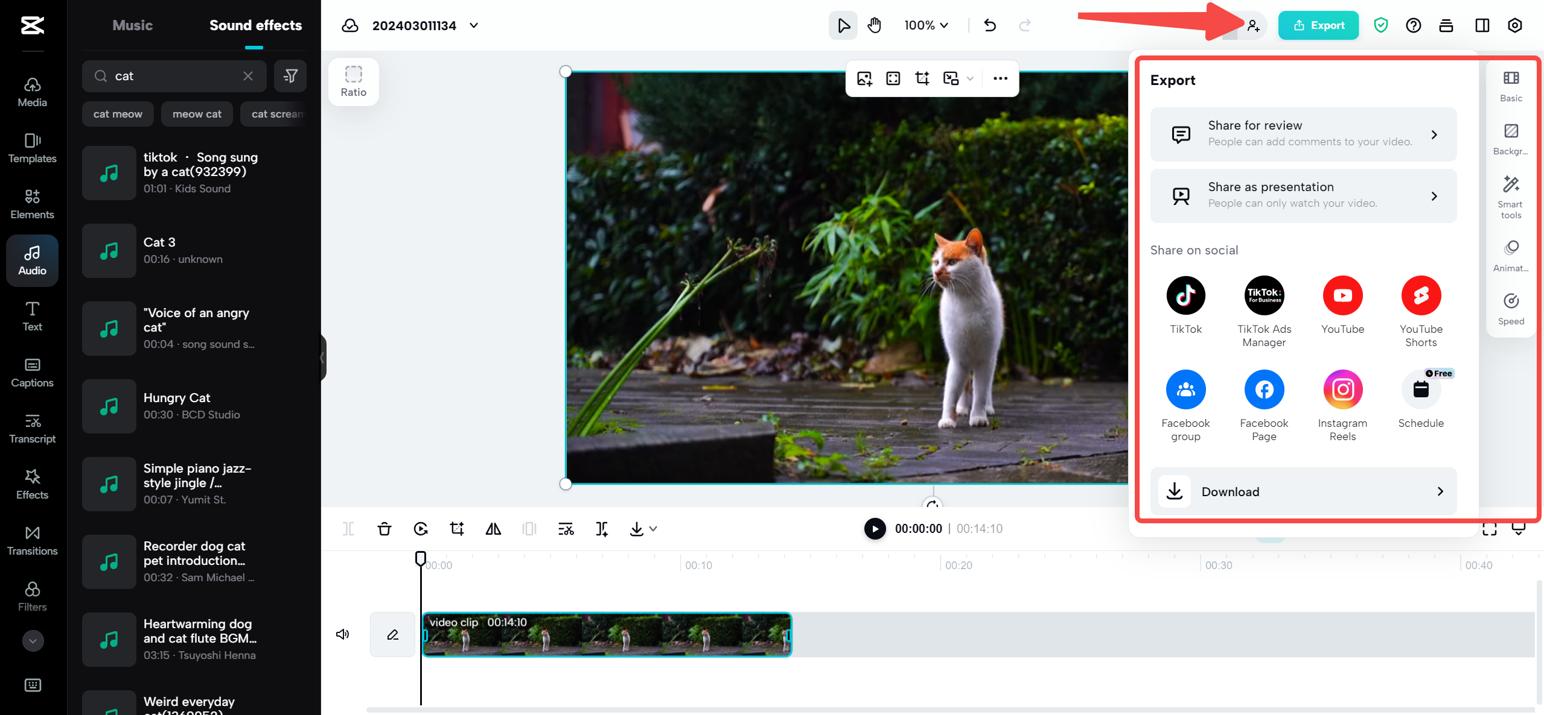Play 'Song sung by a cat' sound
This screenshot has height=715, width=1544.
click(109, 173)
